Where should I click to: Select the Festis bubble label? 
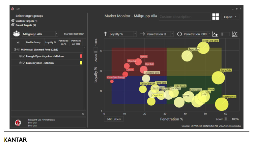coord(207,92)
